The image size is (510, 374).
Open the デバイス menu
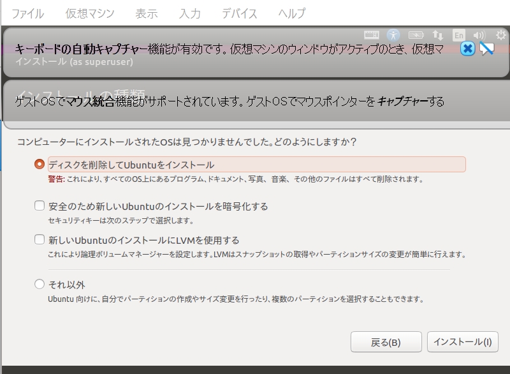tap(240, 13)
